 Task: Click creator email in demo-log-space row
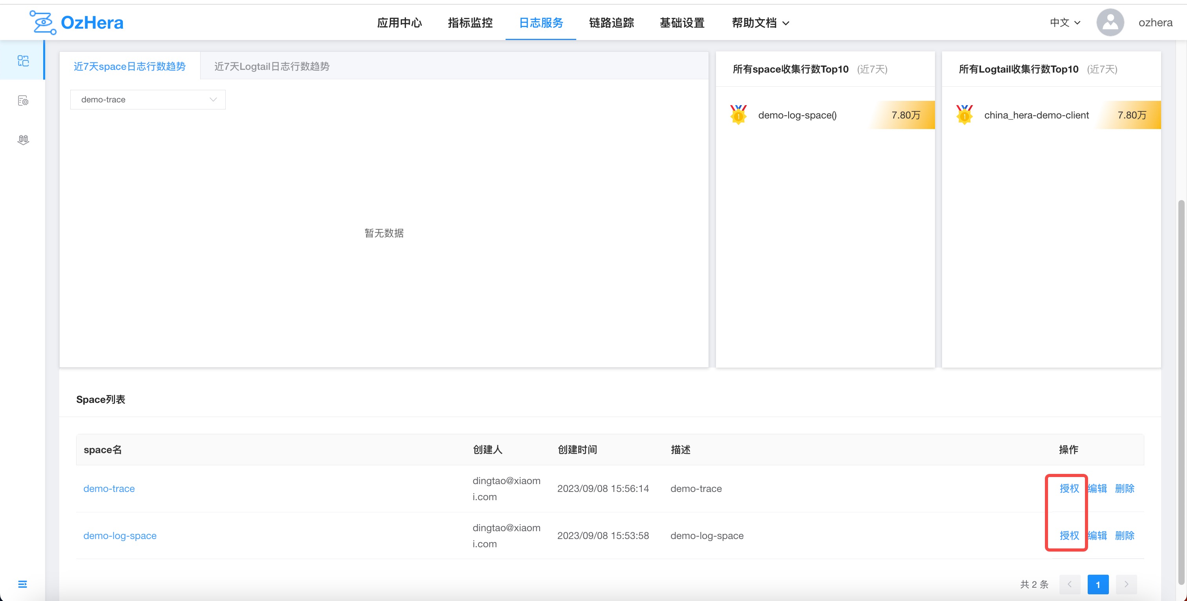[x=506, y=535]
